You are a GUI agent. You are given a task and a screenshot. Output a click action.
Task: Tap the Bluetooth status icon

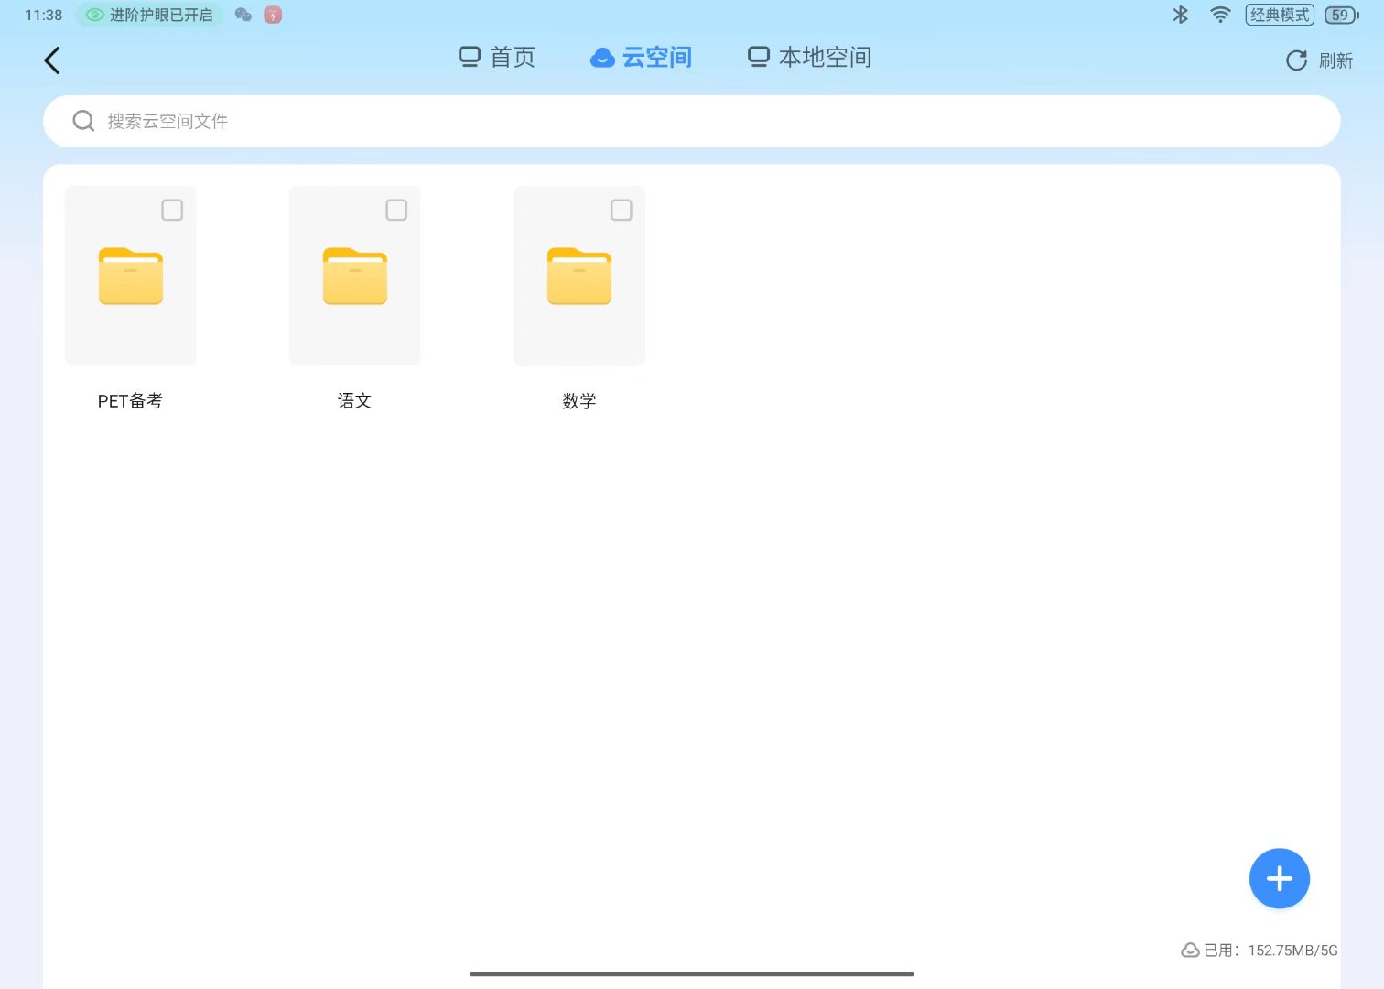click(1181, 15)
